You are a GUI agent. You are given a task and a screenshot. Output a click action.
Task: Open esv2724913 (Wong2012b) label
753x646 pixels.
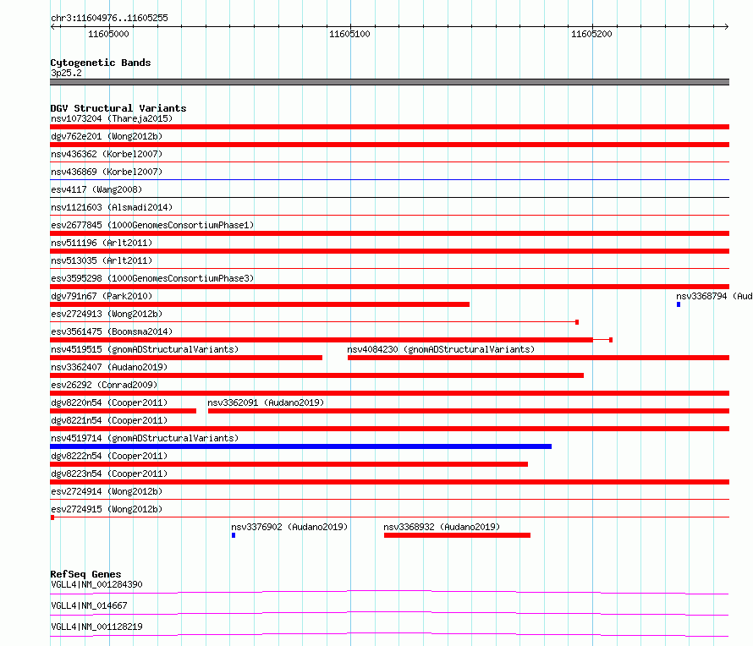(x=107, y=314)
